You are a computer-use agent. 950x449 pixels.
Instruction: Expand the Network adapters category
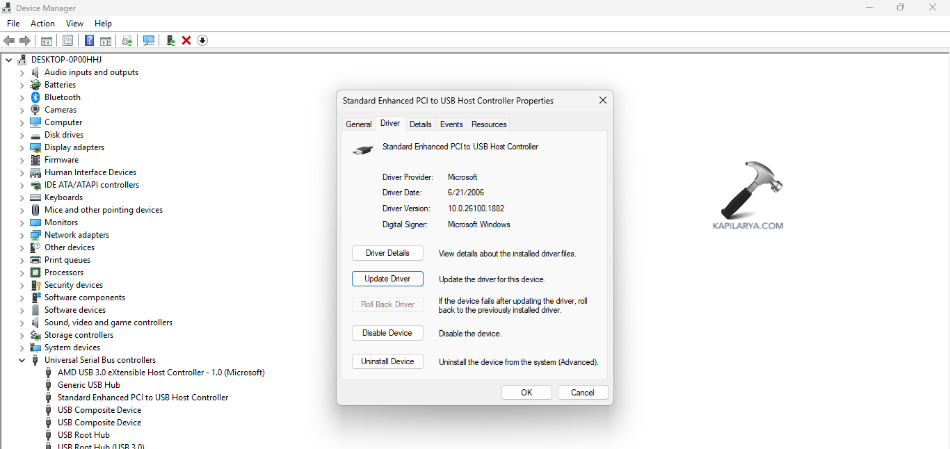click(22, 234)
